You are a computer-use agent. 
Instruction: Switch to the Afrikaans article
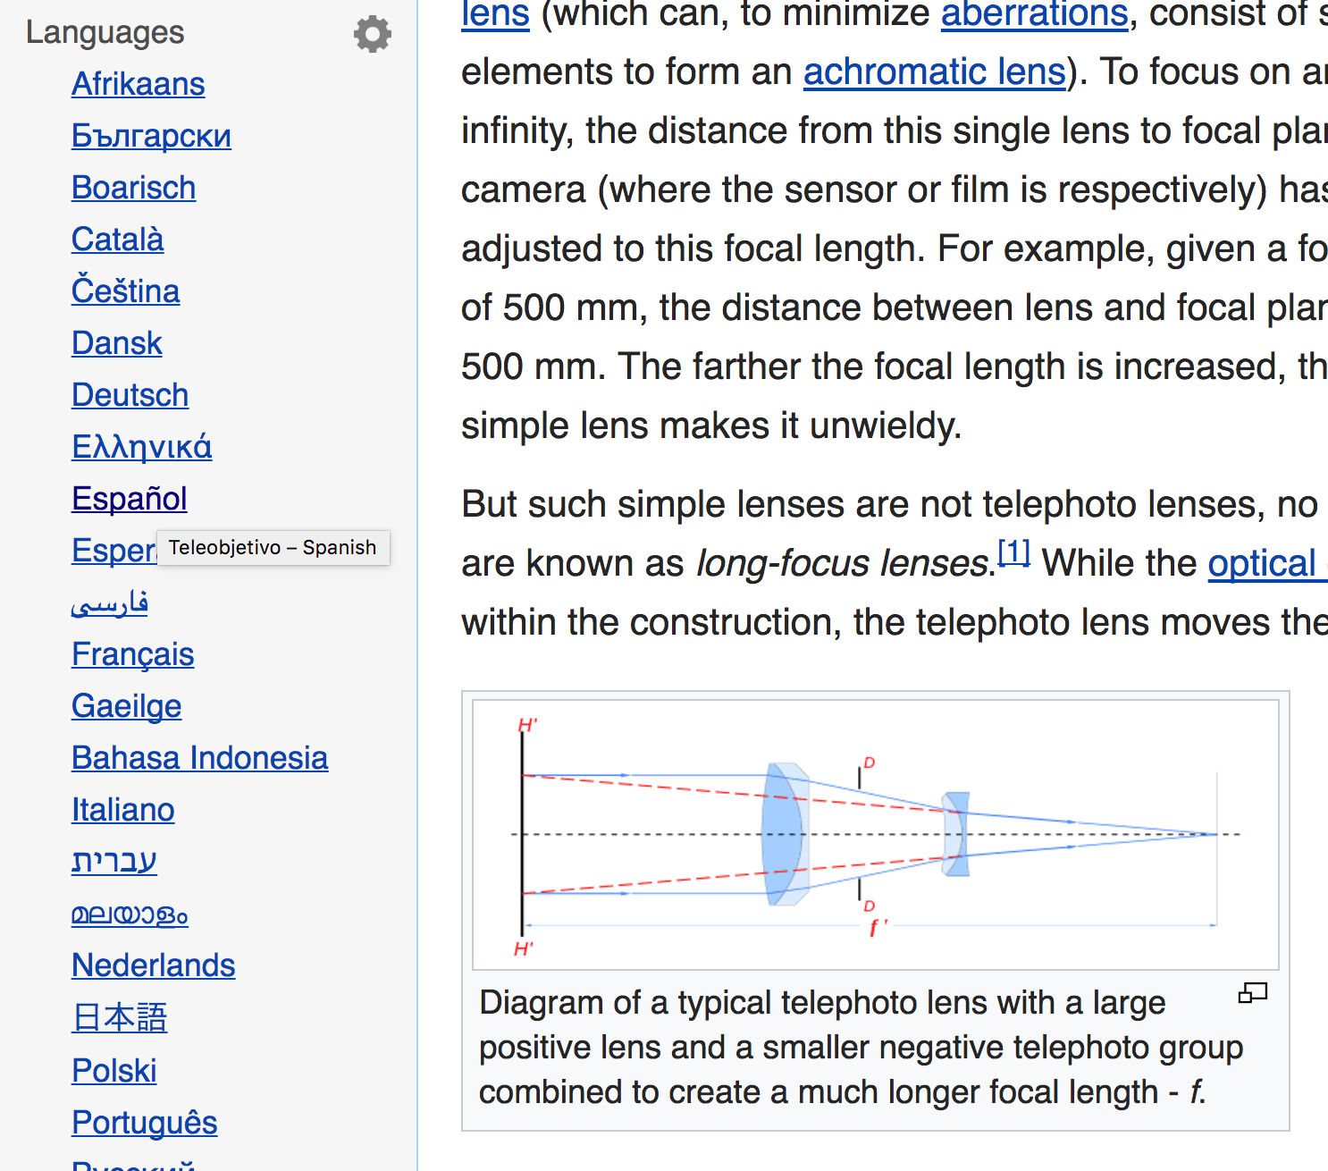point(139,84)
